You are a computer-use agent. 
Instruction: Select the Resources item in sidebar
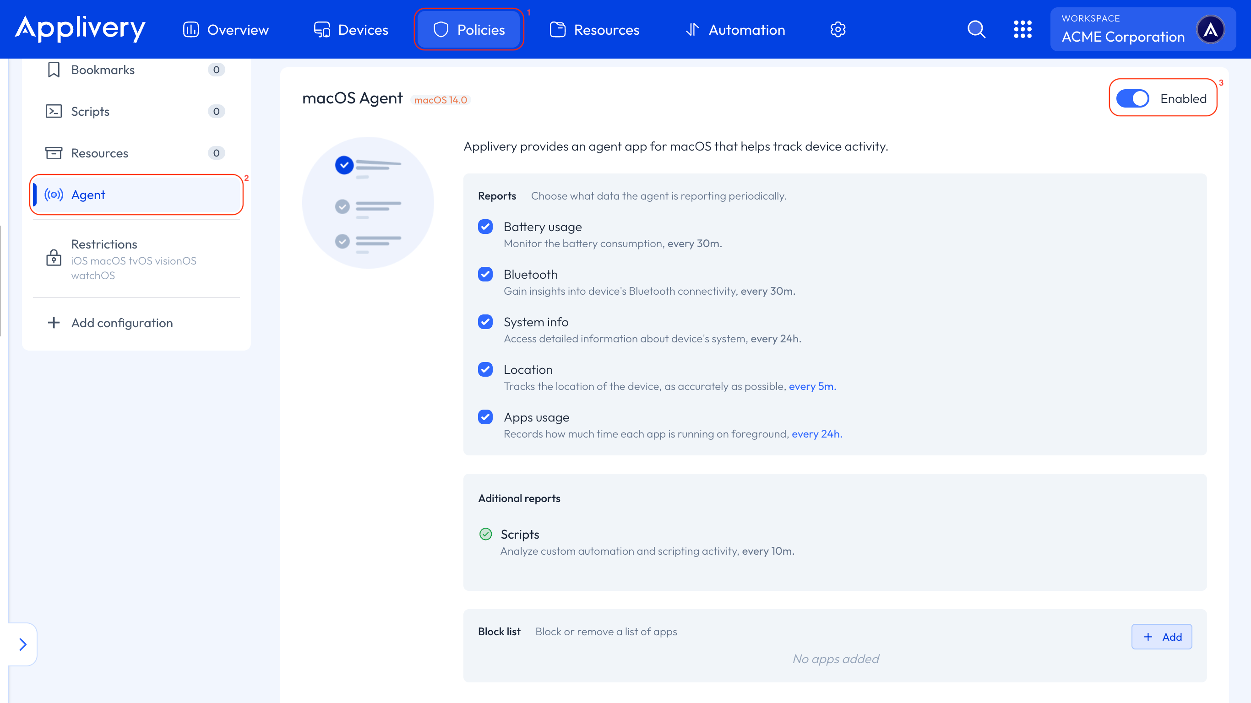click(x=99, y=153)
